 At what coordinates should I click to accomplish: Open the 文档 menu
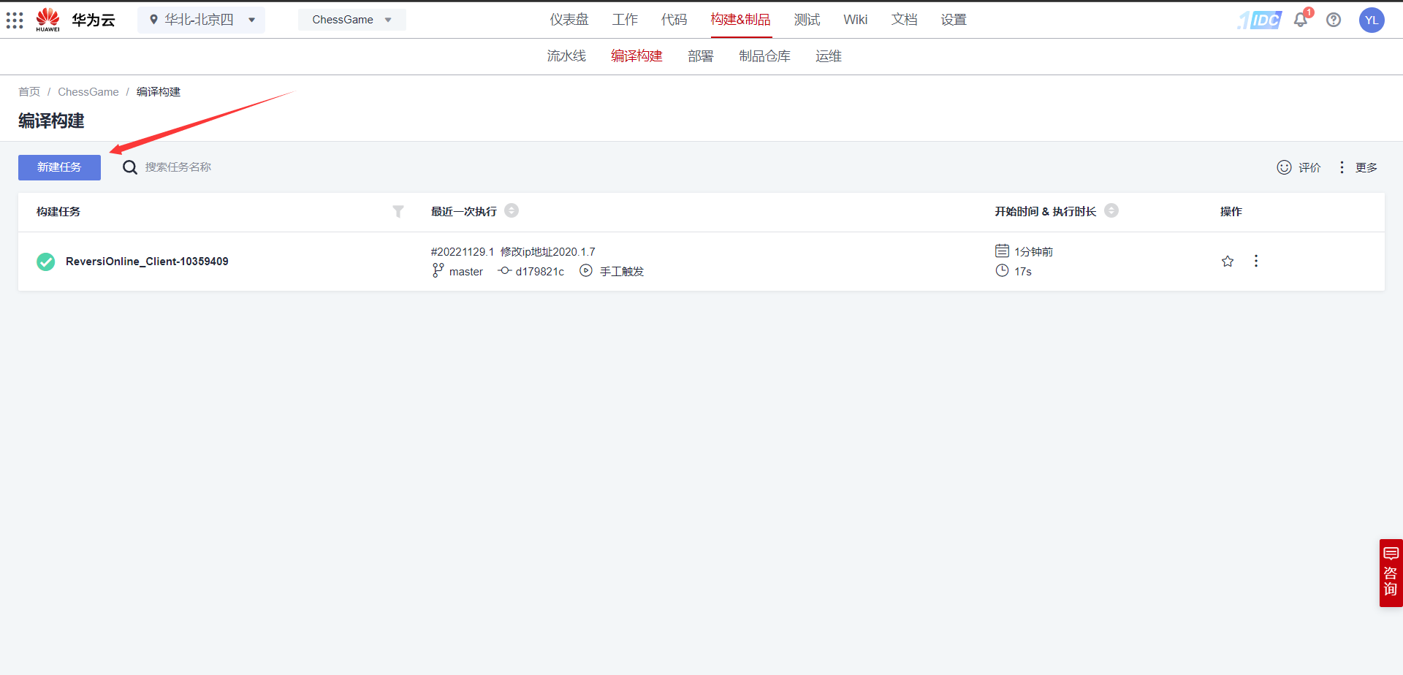tap(904, 20)
